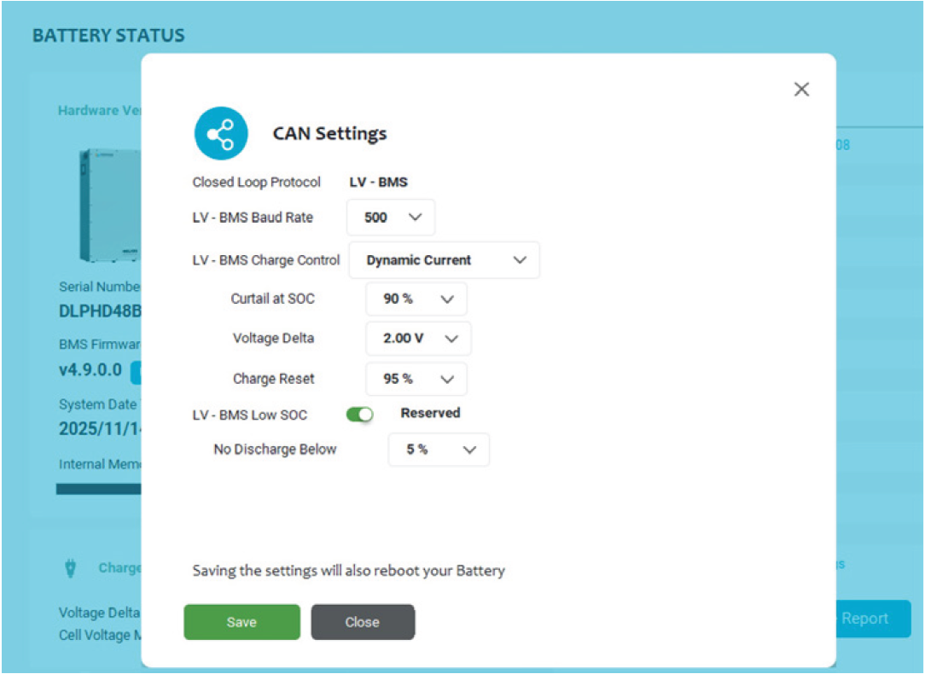925x674 pixels.
Task: Open the No Discharge Below dropdown
Action: tap(438, 450)
